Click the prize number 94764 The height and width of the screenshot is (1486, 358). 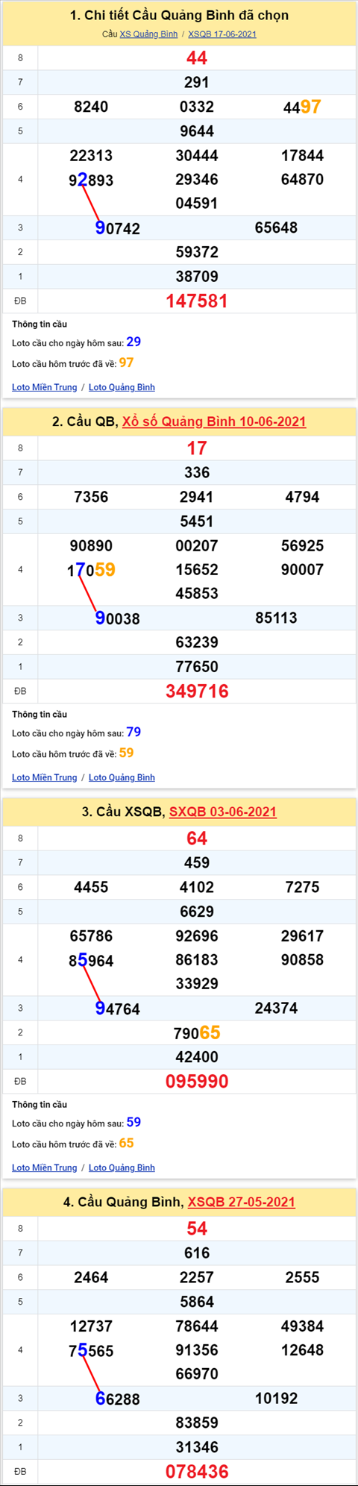point(118,1009)
